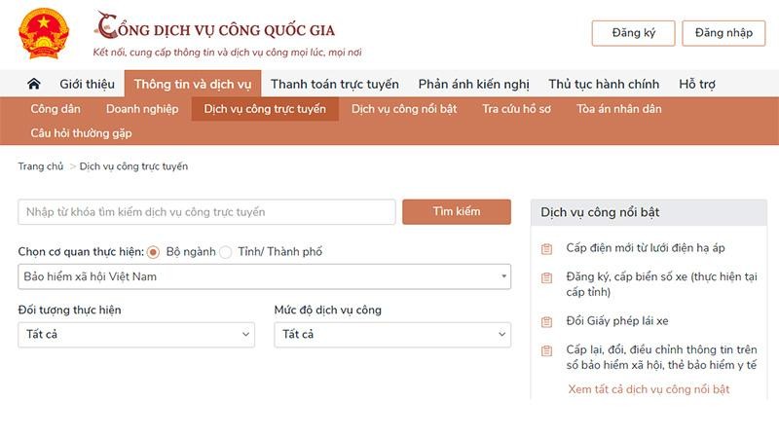
Task: Expand the Mức độ dịch vụ công dropdown
Action: (x=391, y=335)
